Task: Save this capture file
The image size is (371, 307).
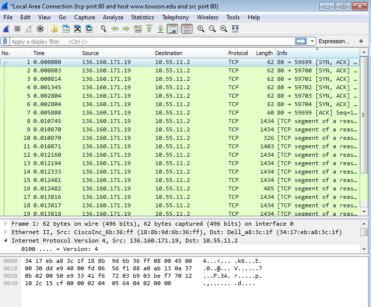Action: pos(66,29)
